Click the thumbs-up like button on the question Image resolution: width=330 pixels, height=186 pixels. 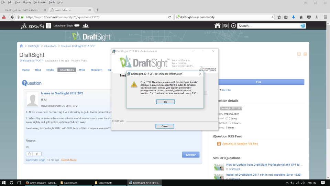[x=29, y=154]
